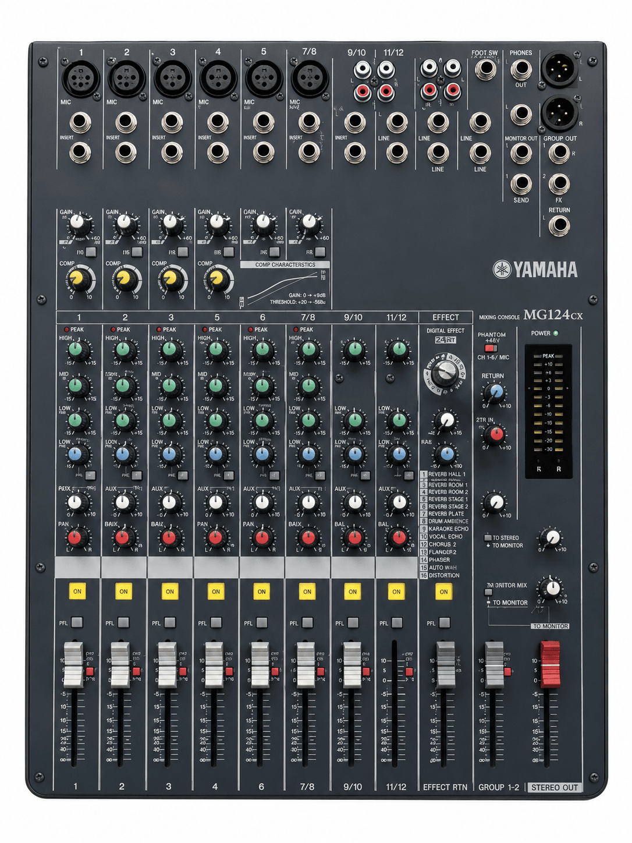Engage the PFL button on channel 11/12
The height and width of the screenshot is (843, 632).
(x=396, y=622)
